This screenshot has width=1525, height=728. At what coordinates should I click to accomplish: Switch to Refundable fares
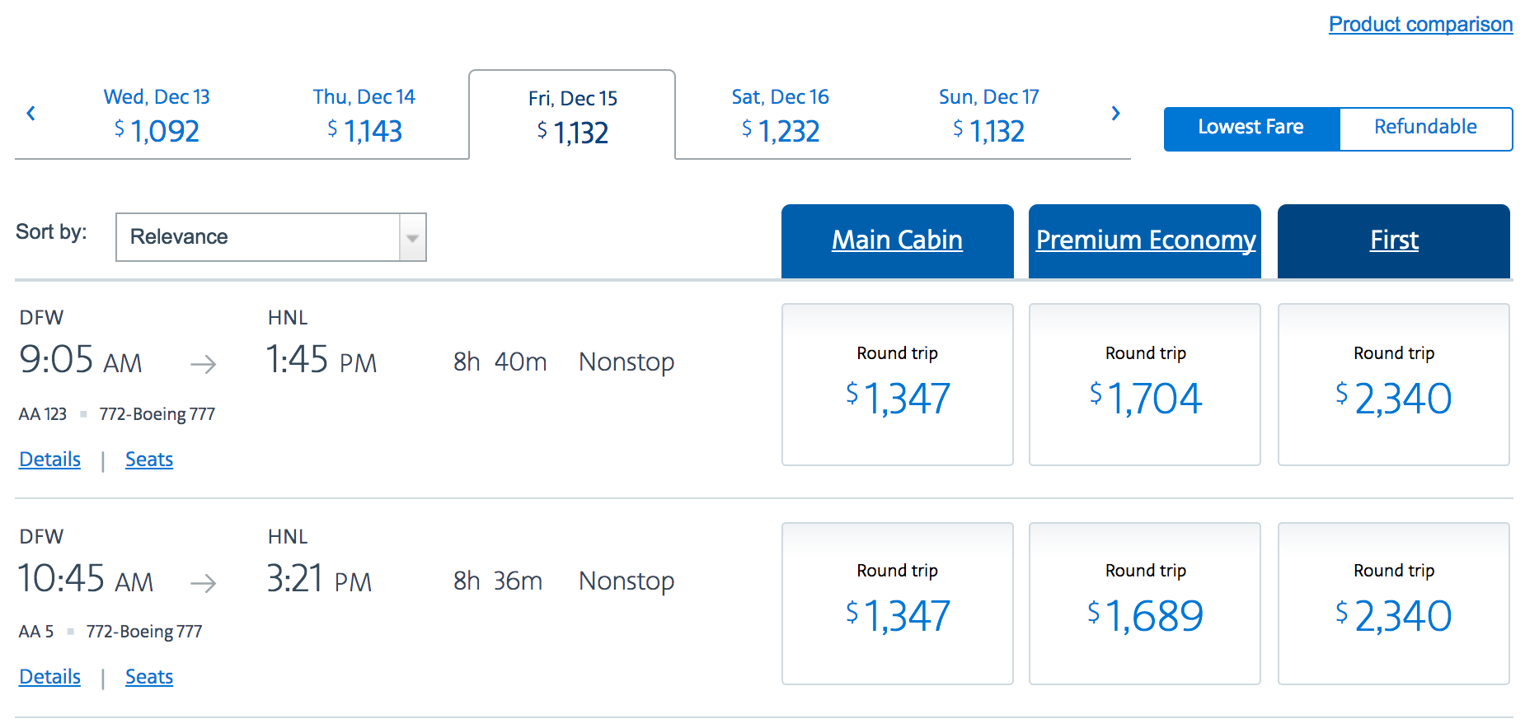[1425, 128]
